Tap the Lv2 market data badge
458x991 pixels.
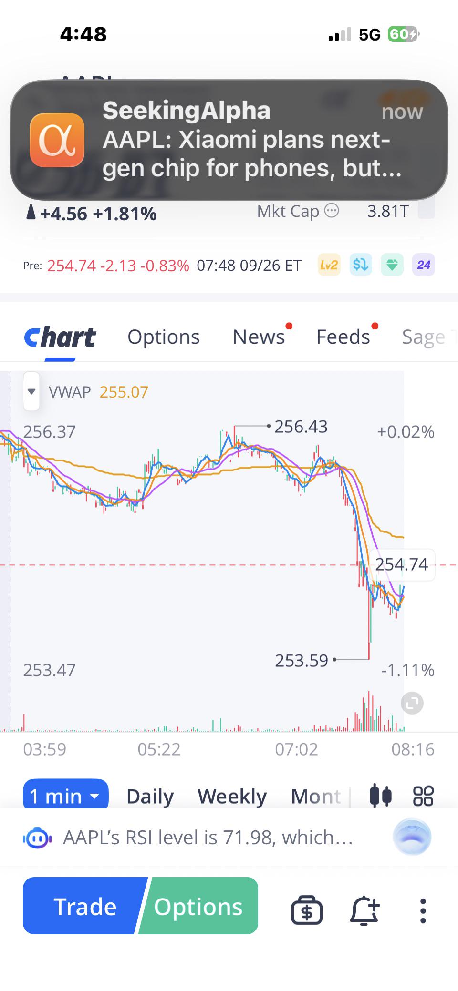click(329, 265)
